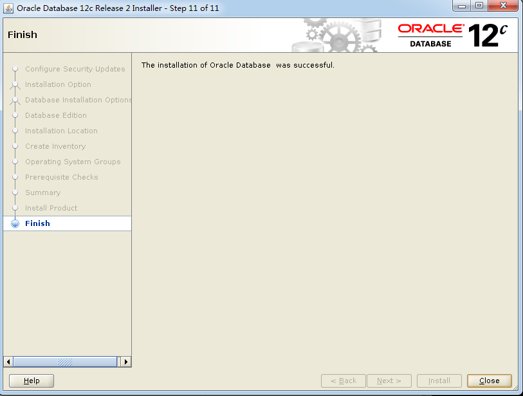Click sidebar scrollbar left arrow
The image size is (523, 396).
click(x=8, y=362)
